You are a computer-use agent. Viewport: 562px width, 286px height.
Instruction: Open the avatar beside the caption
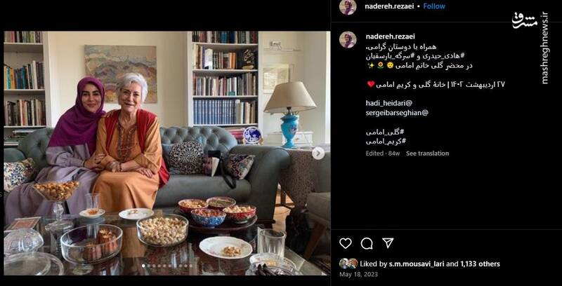[x=348, y=39]
